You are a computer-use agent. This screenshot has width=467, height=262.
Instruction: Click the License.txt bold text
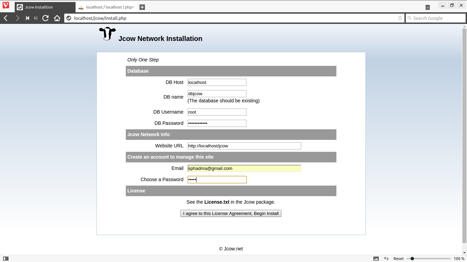click(217, 202)
